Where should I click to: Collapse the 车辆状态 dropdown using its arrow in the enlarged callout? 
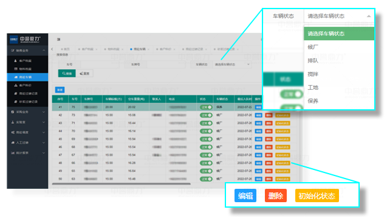[369, 16]
